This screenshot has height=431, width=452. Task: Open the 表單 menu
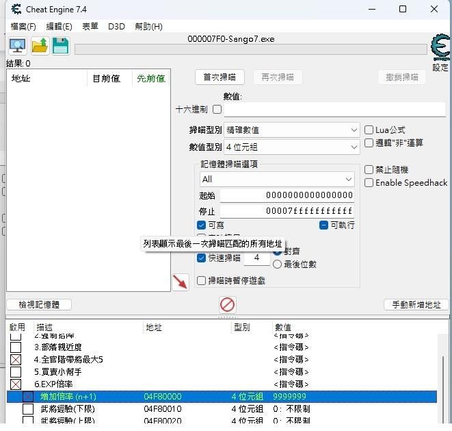click(x=90, y=27)
